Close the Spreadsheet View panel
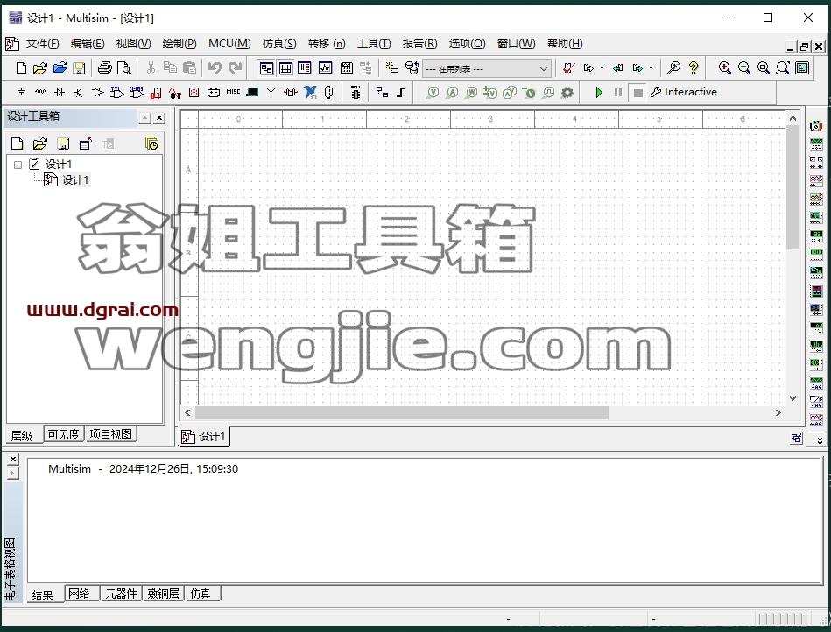831x632 pixels. (x=13, y=459)
